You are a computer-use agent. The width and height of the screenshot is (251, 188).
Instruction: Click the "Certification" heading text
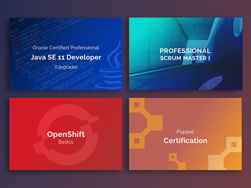click(185, 141)
